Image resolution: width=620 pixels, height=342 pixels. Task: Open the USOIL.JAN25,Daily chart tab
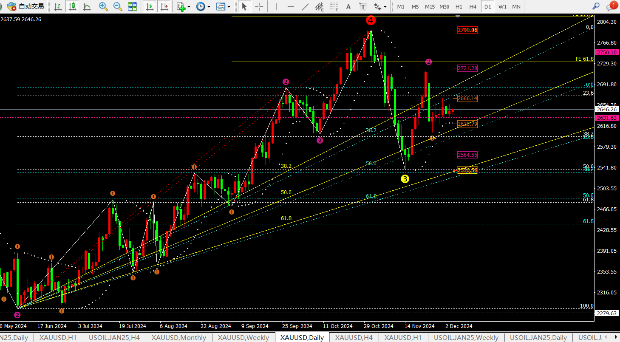coord(538,337)
